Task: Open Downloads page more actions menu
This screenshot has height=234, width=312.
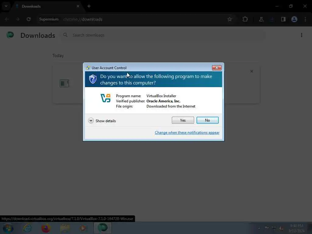Action: [302, 35]
